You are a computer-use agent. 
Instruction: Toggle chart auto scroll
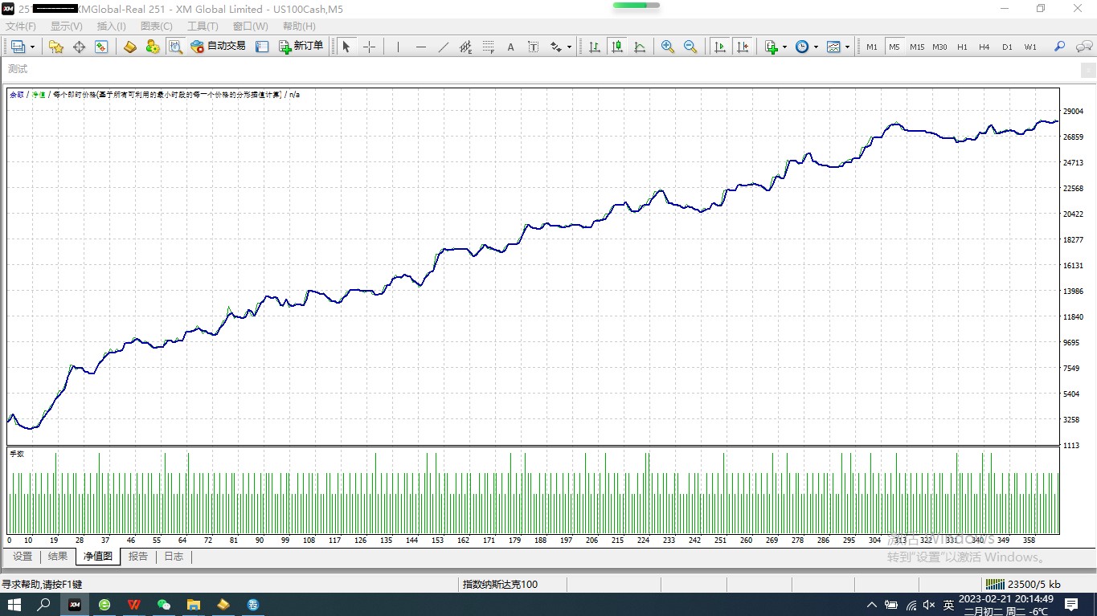[720, 47]
